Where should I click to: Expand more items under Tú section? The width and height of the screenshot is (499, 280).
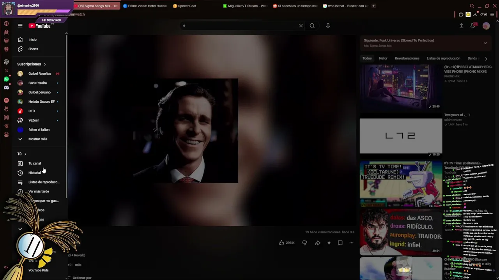tap(20, 229)
